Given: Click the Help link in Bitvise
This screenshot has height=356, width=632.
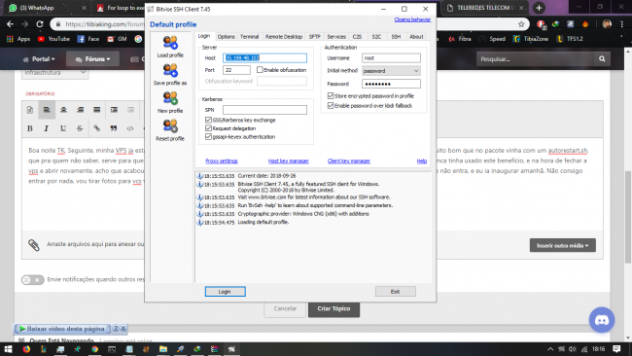Looking at the screenshot, I should coord(422,160).
